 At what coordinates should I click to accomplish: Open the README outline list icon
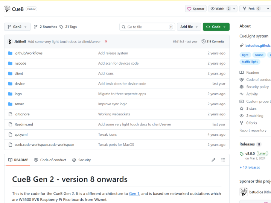[223, 160]
